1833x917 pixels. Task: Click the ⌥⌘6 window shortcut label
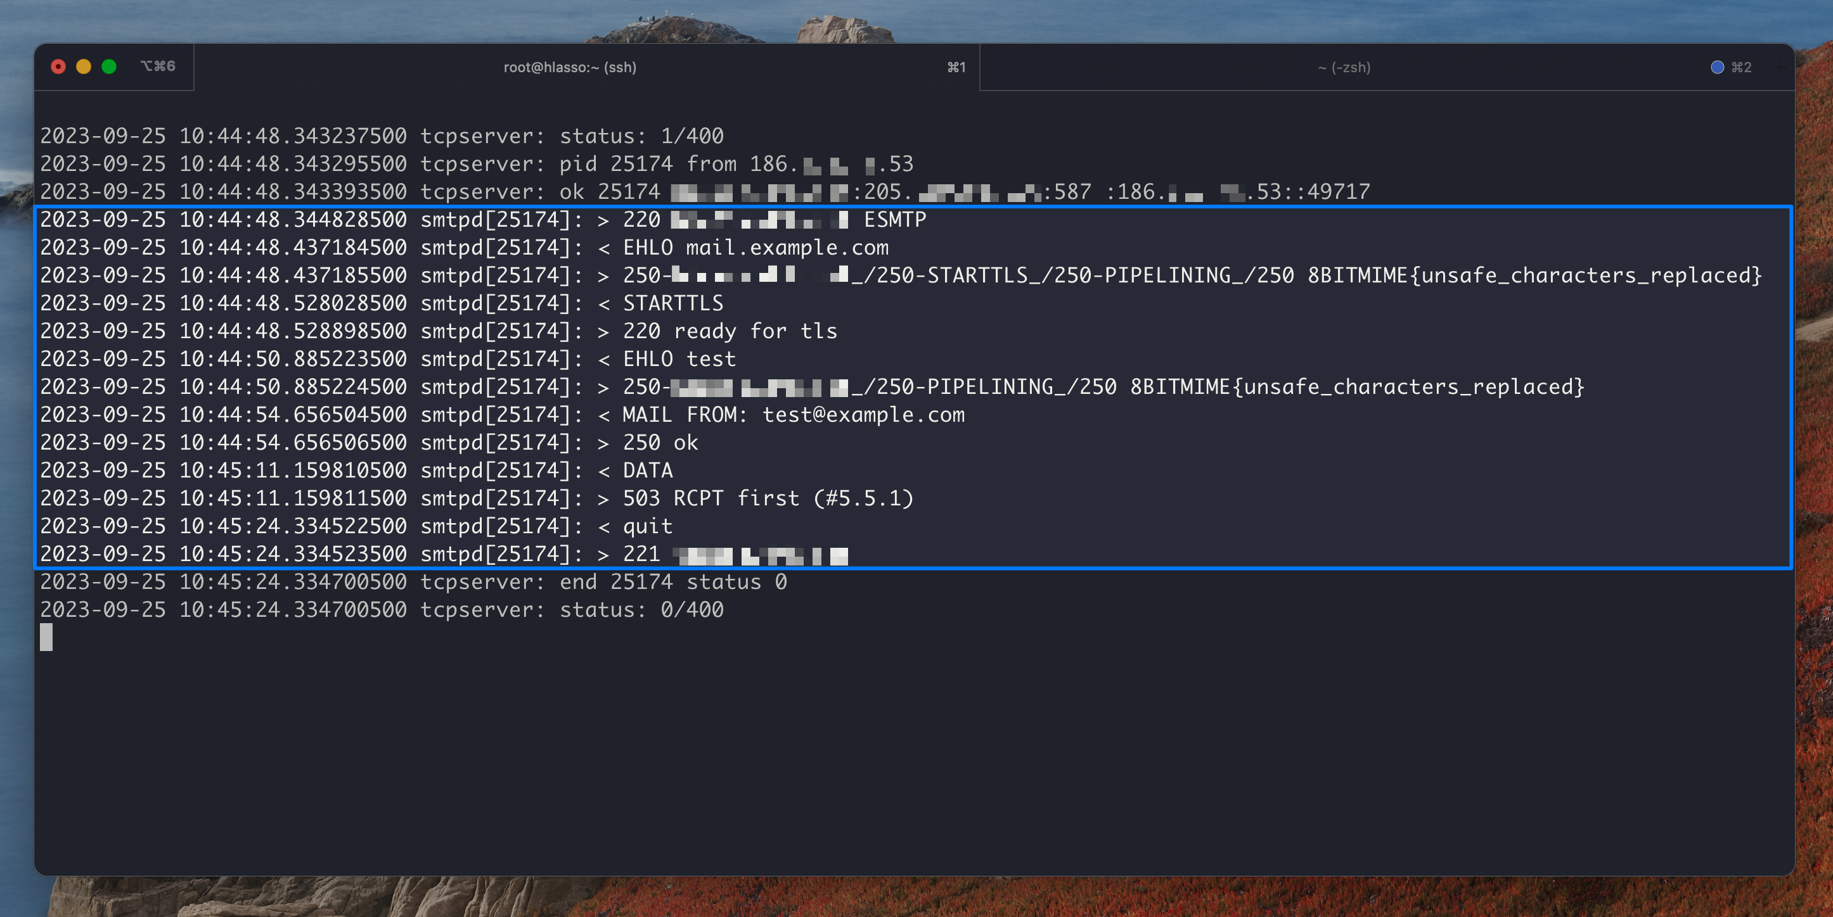click(x=158, y=67)
